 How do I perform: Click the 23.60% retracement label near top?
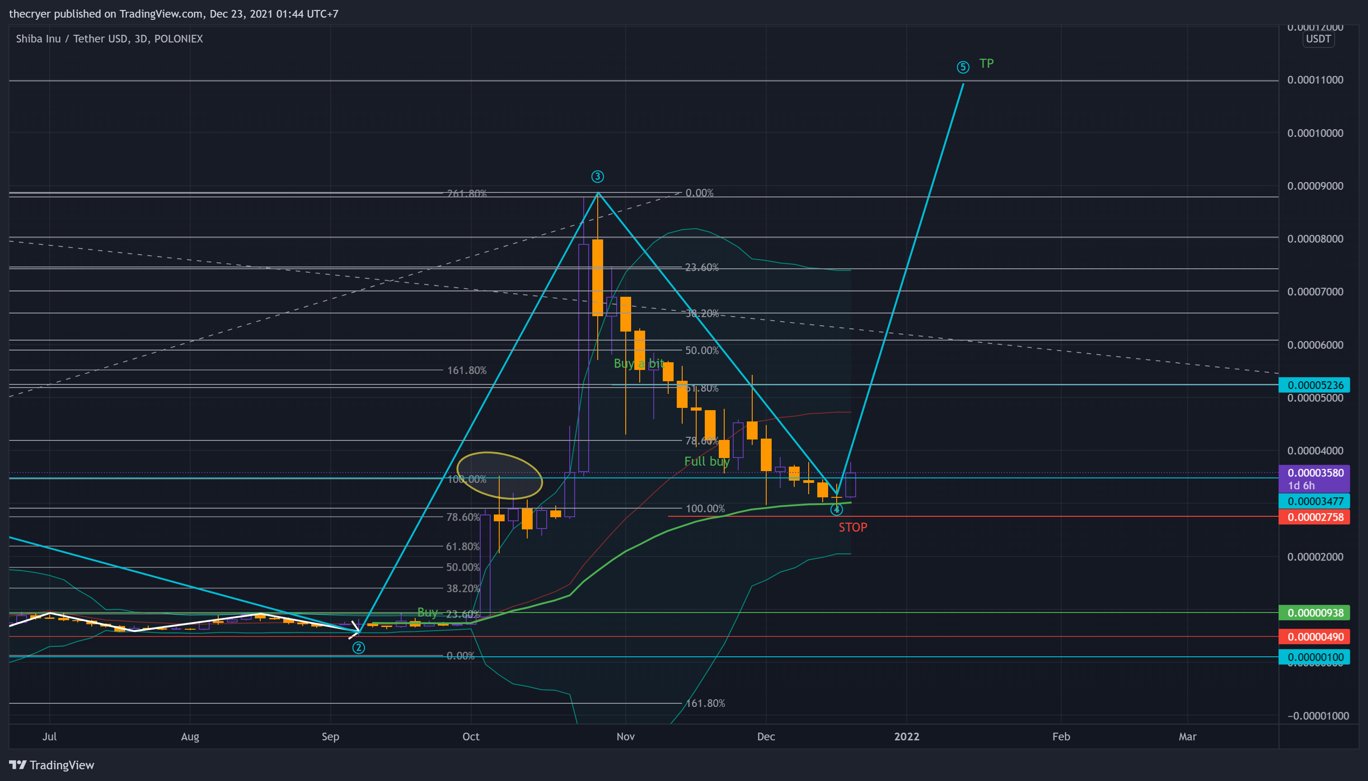702,267
